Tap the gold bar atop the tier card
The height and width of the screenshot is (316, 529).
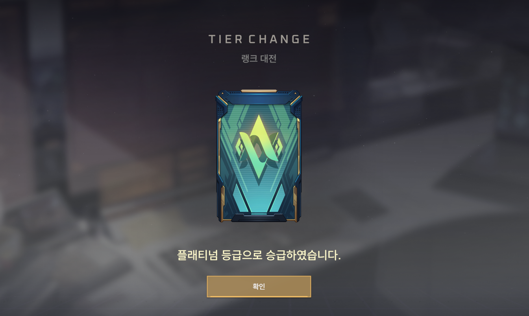tap(259, 91)
